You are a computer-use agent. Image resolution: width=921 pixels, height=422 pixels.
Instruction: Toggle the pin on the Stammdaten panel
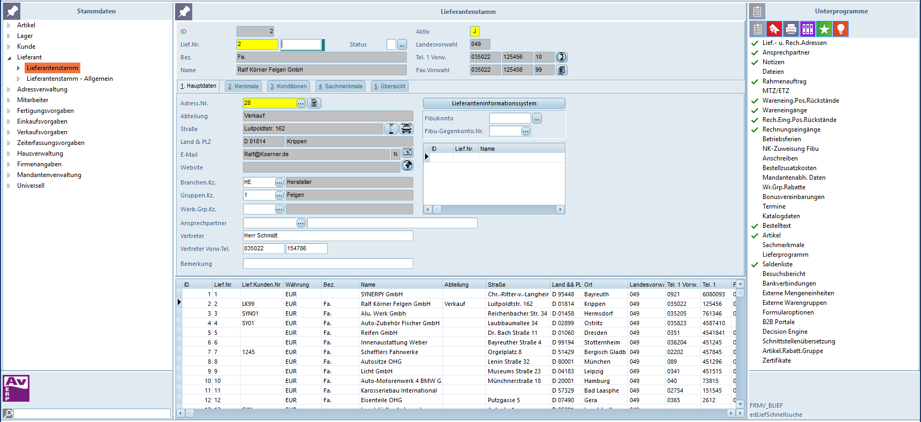[x=12, y=11]
